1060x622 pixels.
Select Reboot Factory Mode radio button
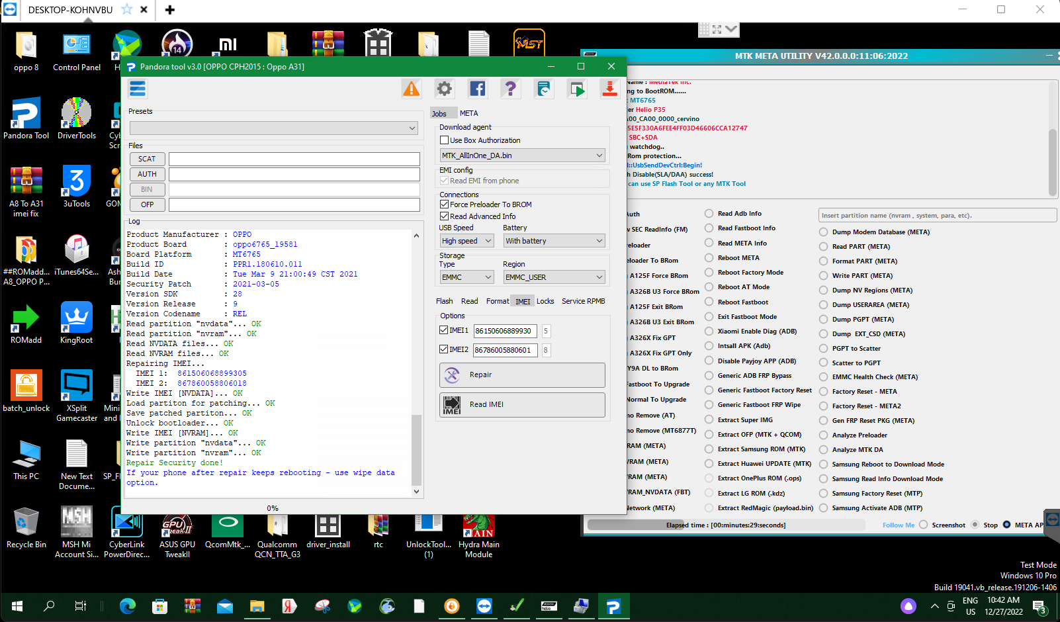click(709, 273)
